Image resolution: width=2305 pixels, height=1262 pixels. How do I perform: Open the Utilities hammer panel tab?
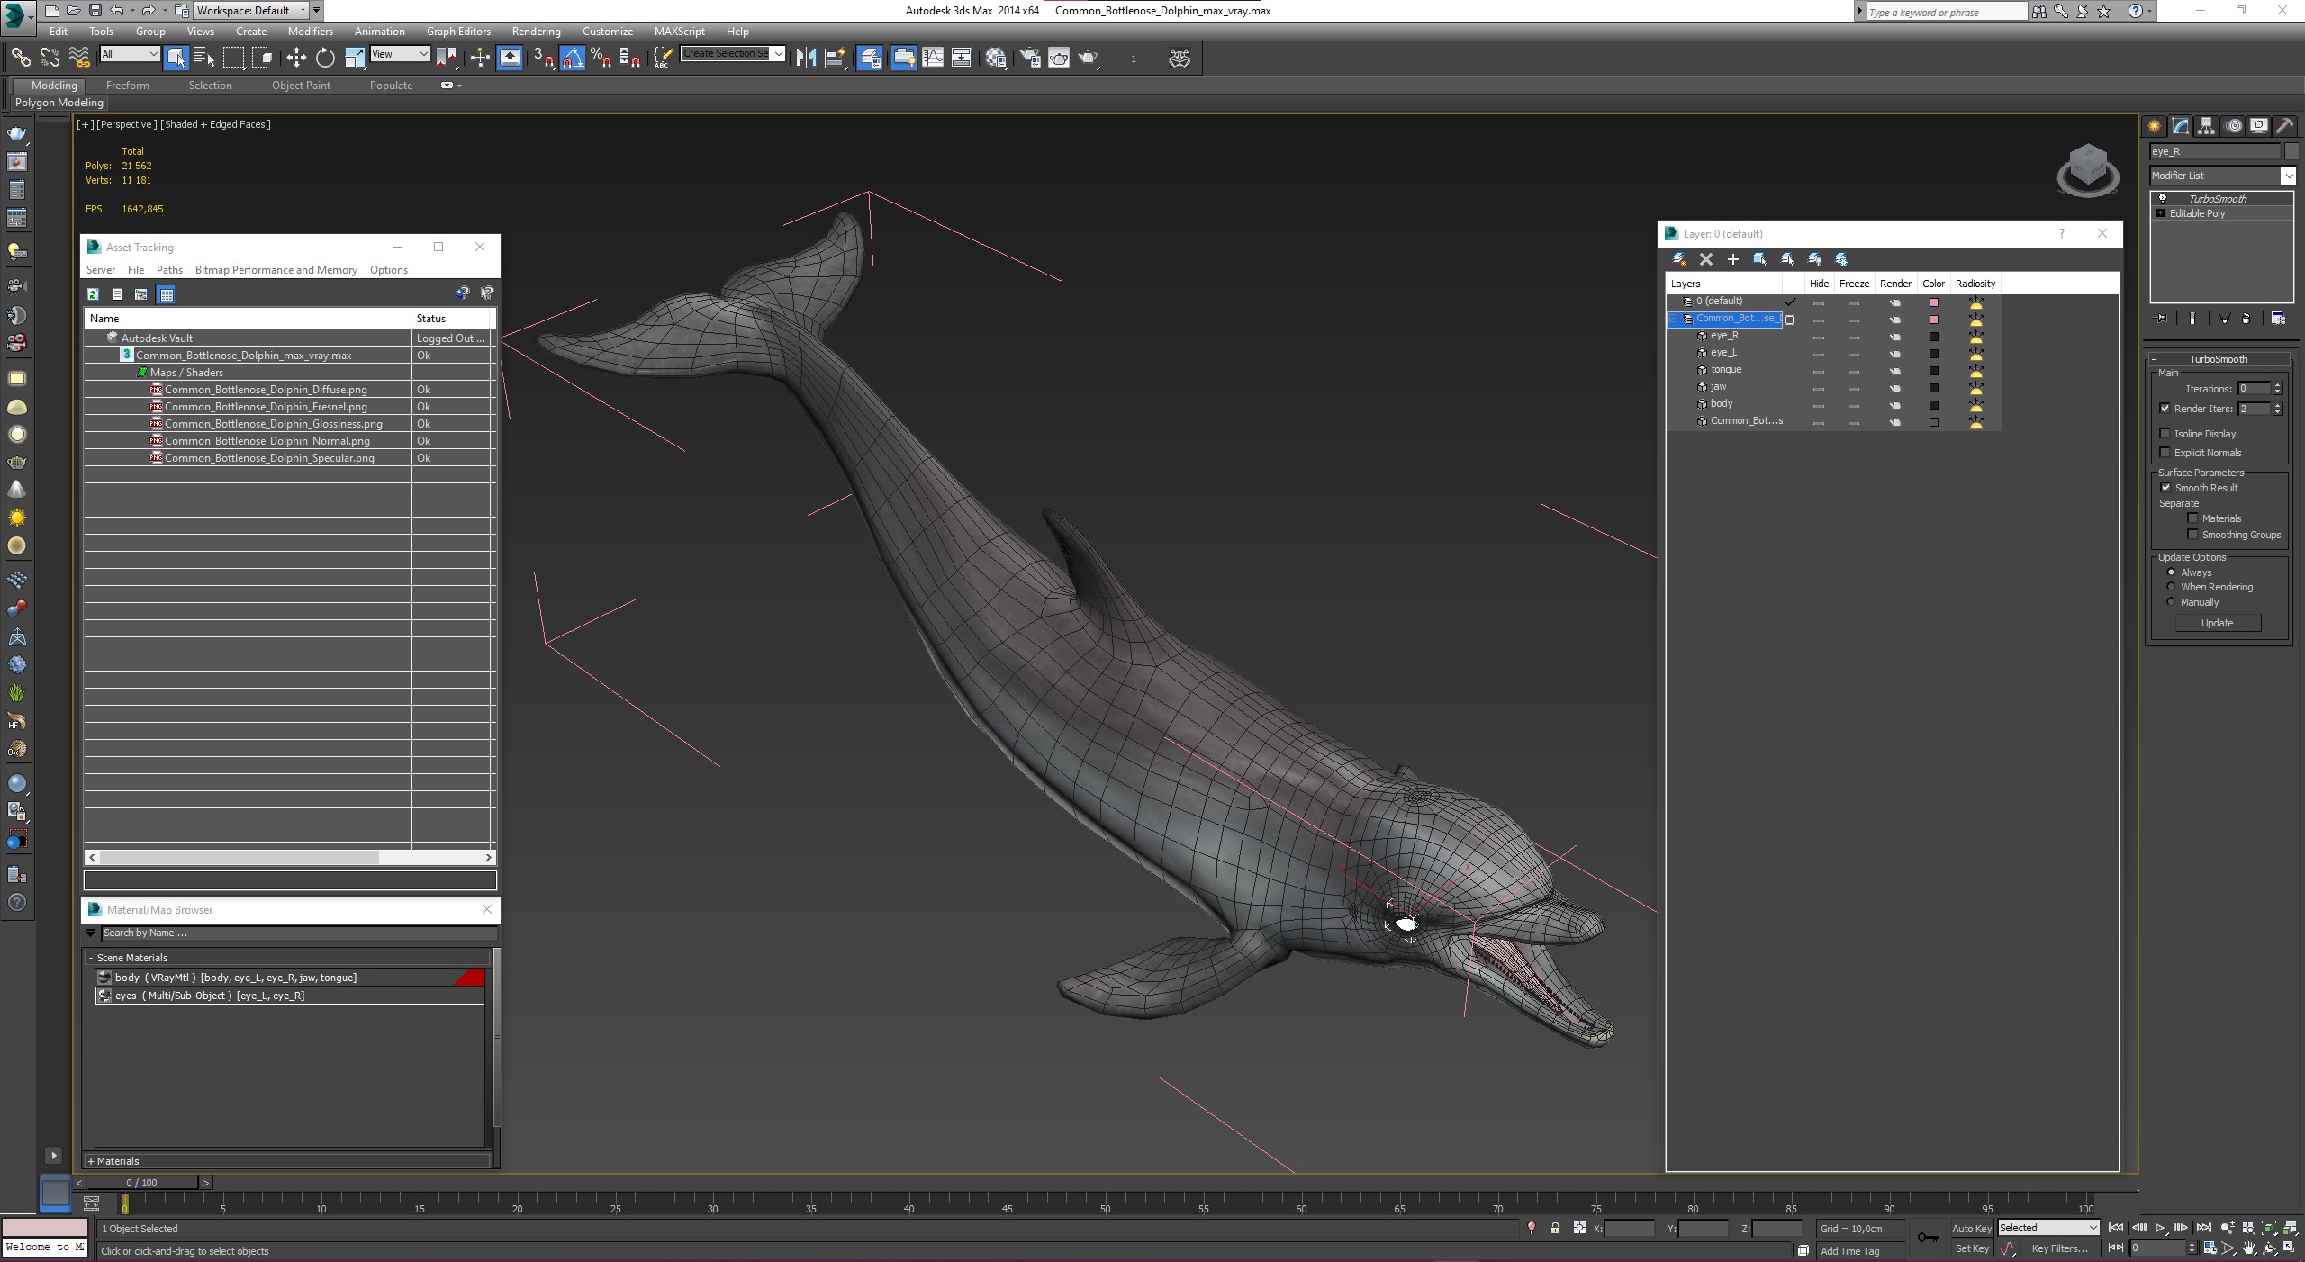(2284, 126)
